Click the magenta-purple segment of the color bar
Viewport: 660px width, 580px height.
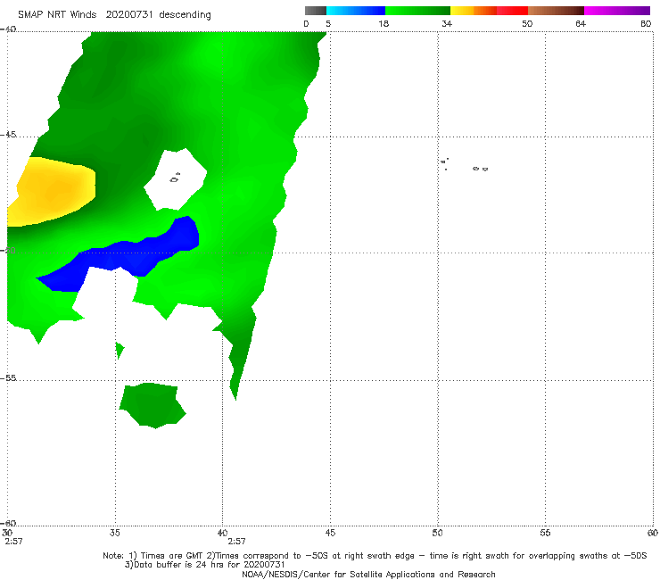click(617, 11)
